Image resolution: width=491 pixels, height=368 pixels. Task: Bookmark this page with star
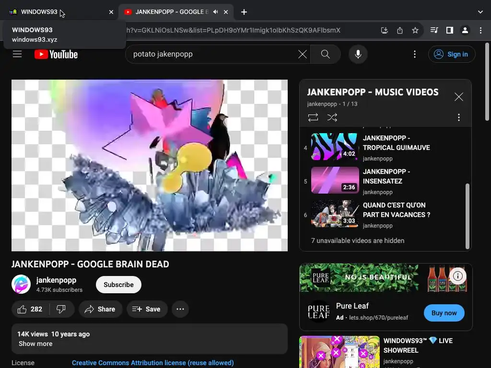click(415, 30)
